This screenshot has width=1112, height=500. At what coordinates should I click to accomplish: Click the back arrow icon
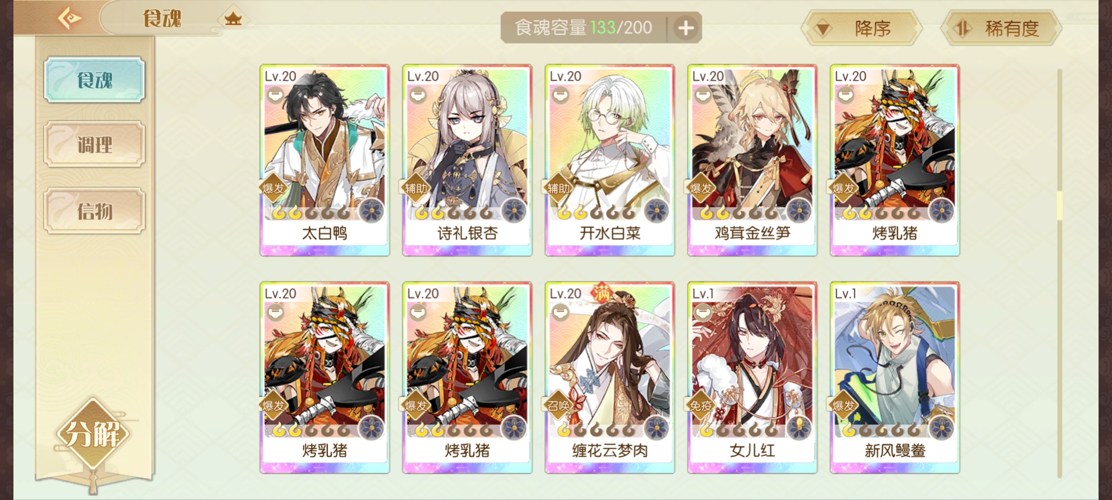coord(69,19)
